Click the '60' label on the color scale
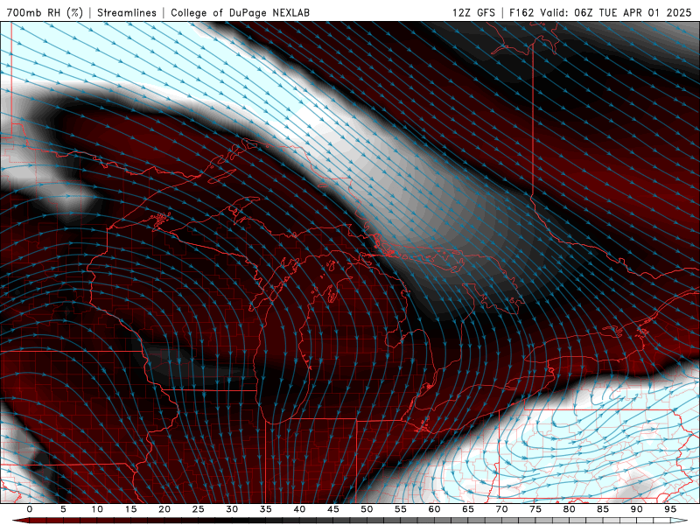 pos(434,509)
